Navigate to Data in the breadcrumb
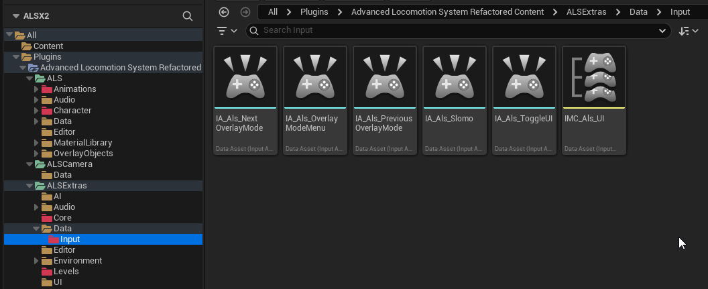Viewport: 708px width, 289px height. (638, 12)
